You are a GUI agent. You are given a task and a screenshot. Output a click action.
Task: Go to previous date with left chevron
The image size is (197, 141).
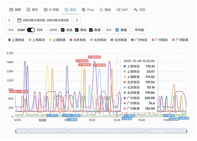point(9,20)
